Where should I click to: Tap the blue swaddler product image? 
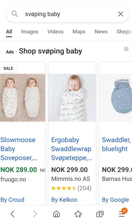[115, 98]
